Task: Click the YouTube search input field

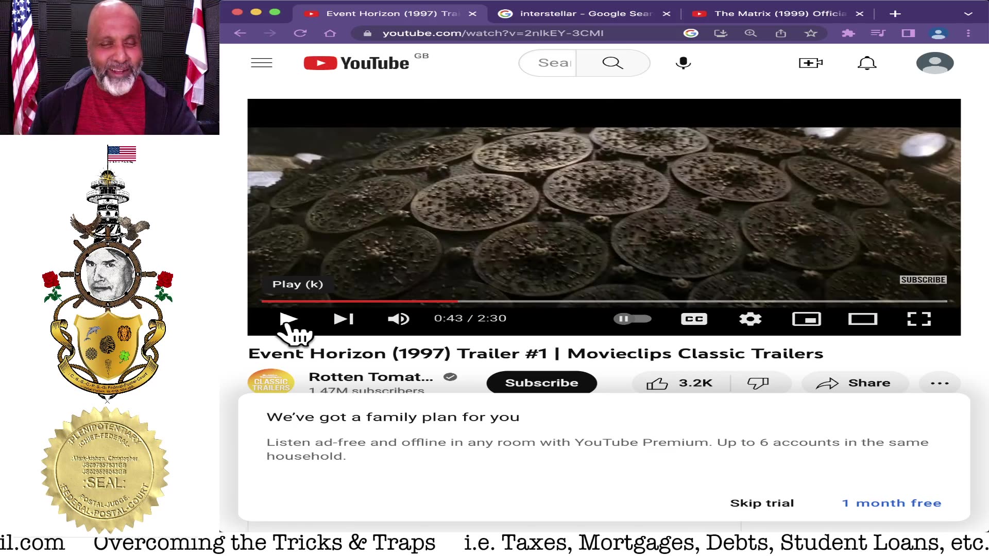Action: (548, 63)
